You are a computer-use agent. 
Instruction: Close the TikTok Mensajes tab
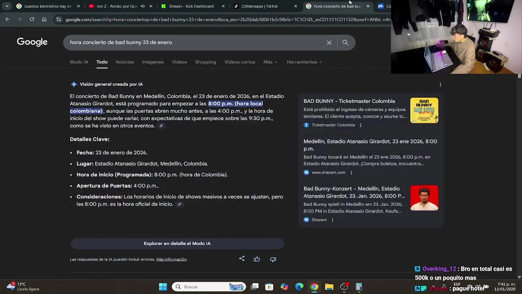(296, 6)
